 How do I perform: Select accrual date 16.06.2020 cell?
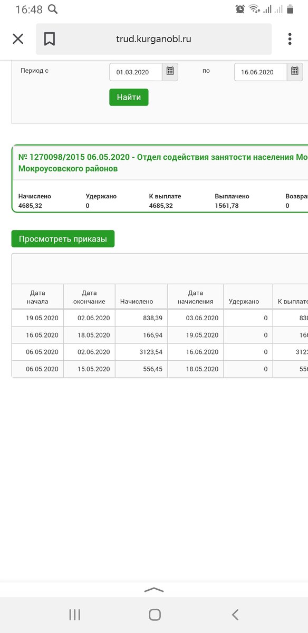pos(196,352)
